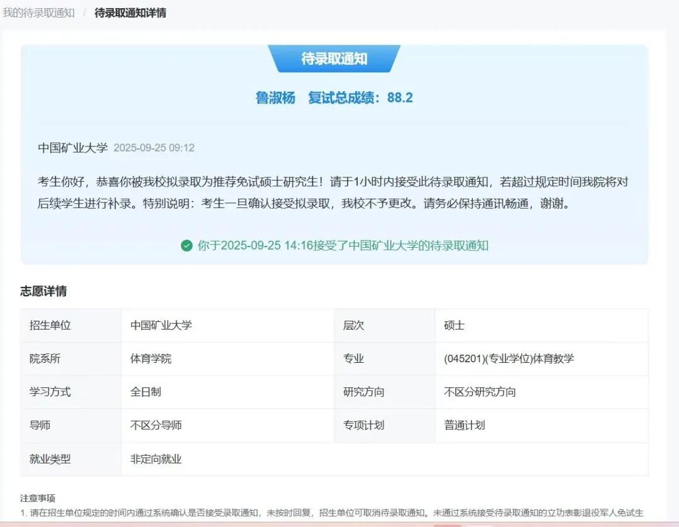
Task: Click the green checkmark acceptance icon
Action: point(187,245)
